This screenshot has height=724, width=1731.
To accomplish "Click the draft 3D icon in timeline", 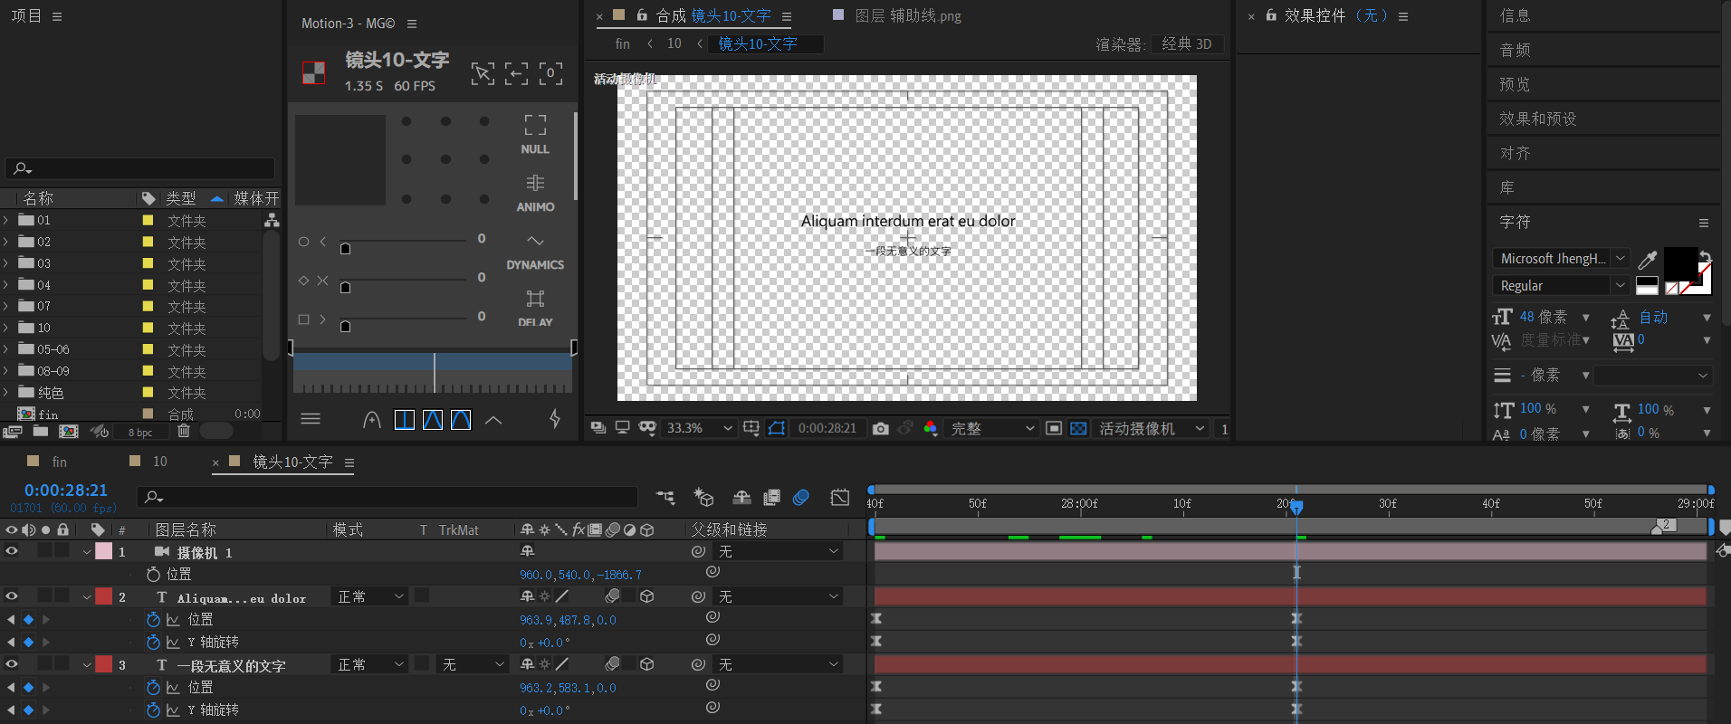I will coord(703,497).
